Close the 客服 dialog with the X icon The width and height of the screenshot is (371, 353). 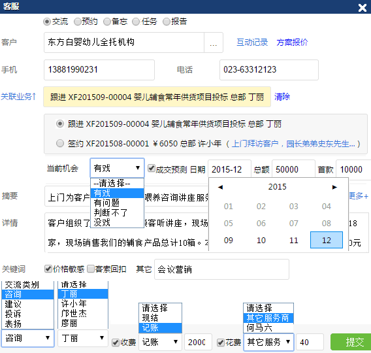(x=362, y=8)
